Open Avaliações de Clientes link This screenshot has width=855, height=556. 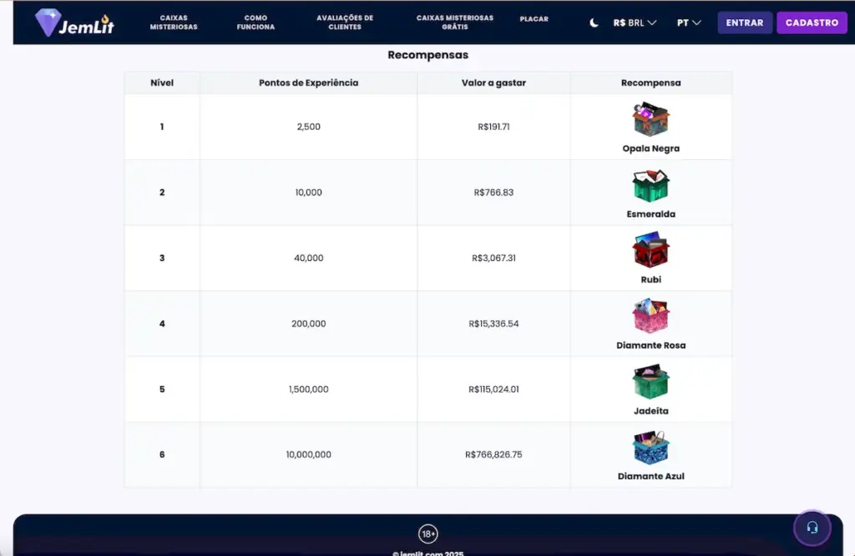345,23
